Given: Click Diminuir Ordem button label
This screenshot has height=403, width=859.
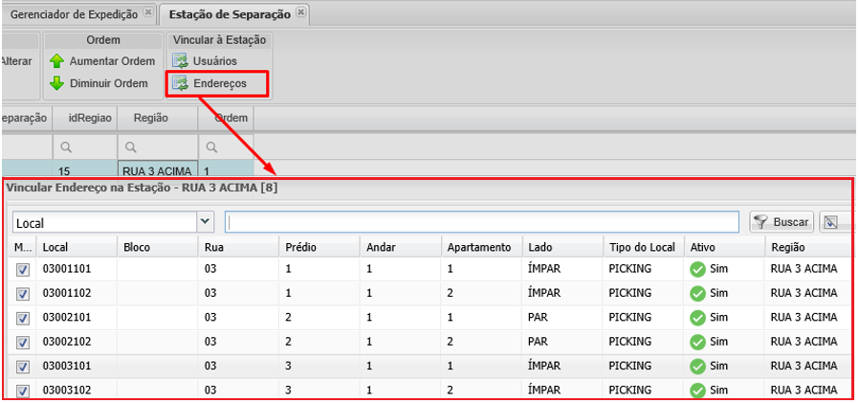Looking at the screenshot, I should (109, 83).
